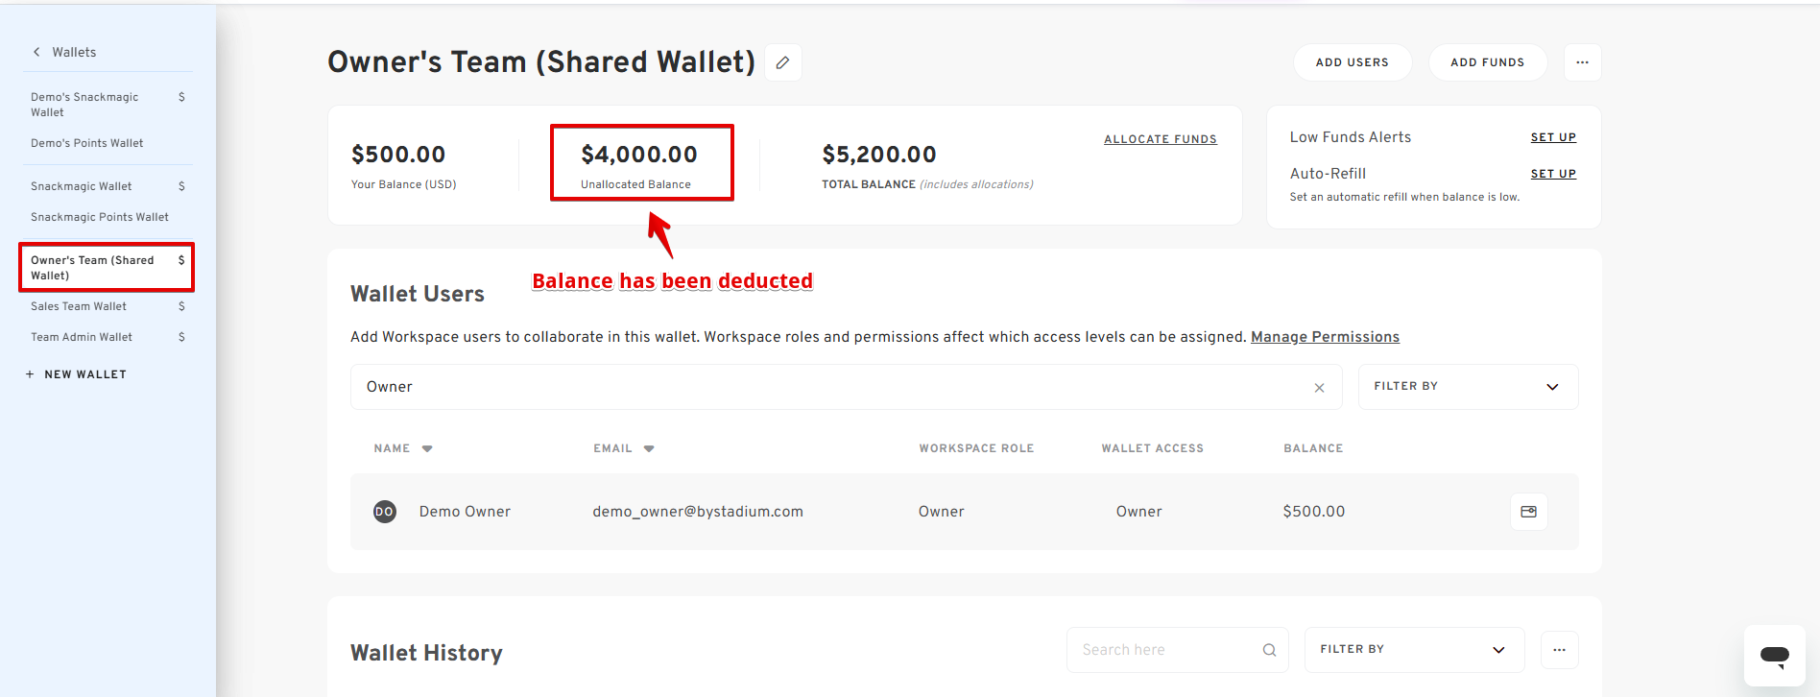The height and width of the screenshot is (697, 1820).
Task: Select Sales Team Wallet in the sidebar
Action: (79, 306)
